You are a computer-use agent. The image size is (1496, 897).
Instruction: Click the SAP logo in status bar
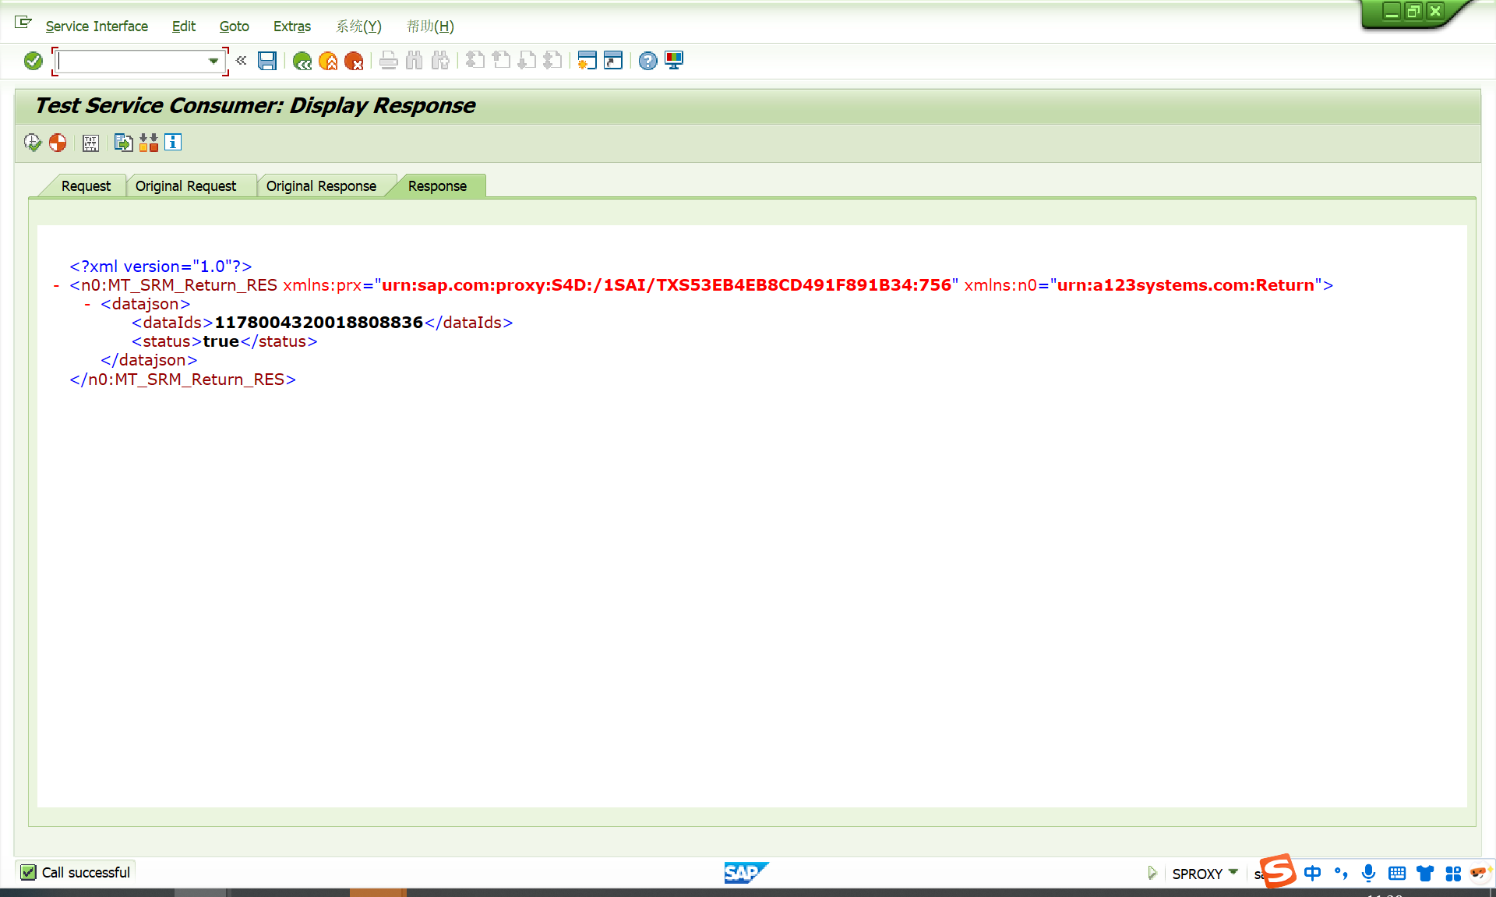point(746,873)
